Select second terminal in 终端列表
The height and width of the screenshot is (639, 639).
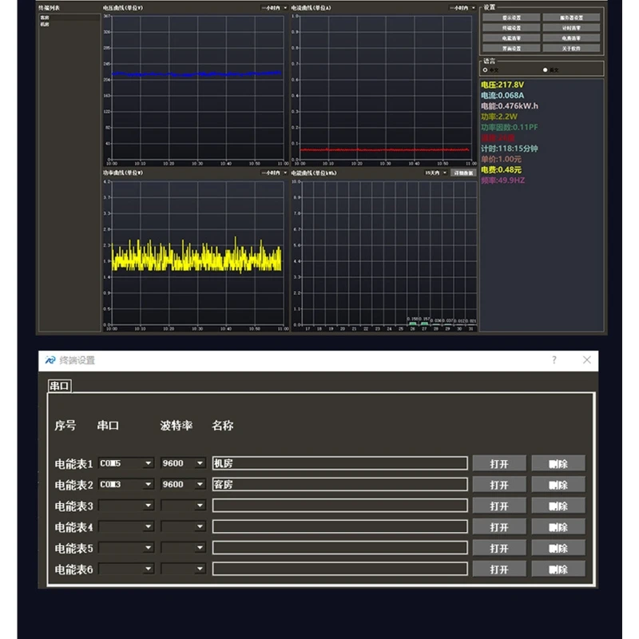tap(69, 25)
